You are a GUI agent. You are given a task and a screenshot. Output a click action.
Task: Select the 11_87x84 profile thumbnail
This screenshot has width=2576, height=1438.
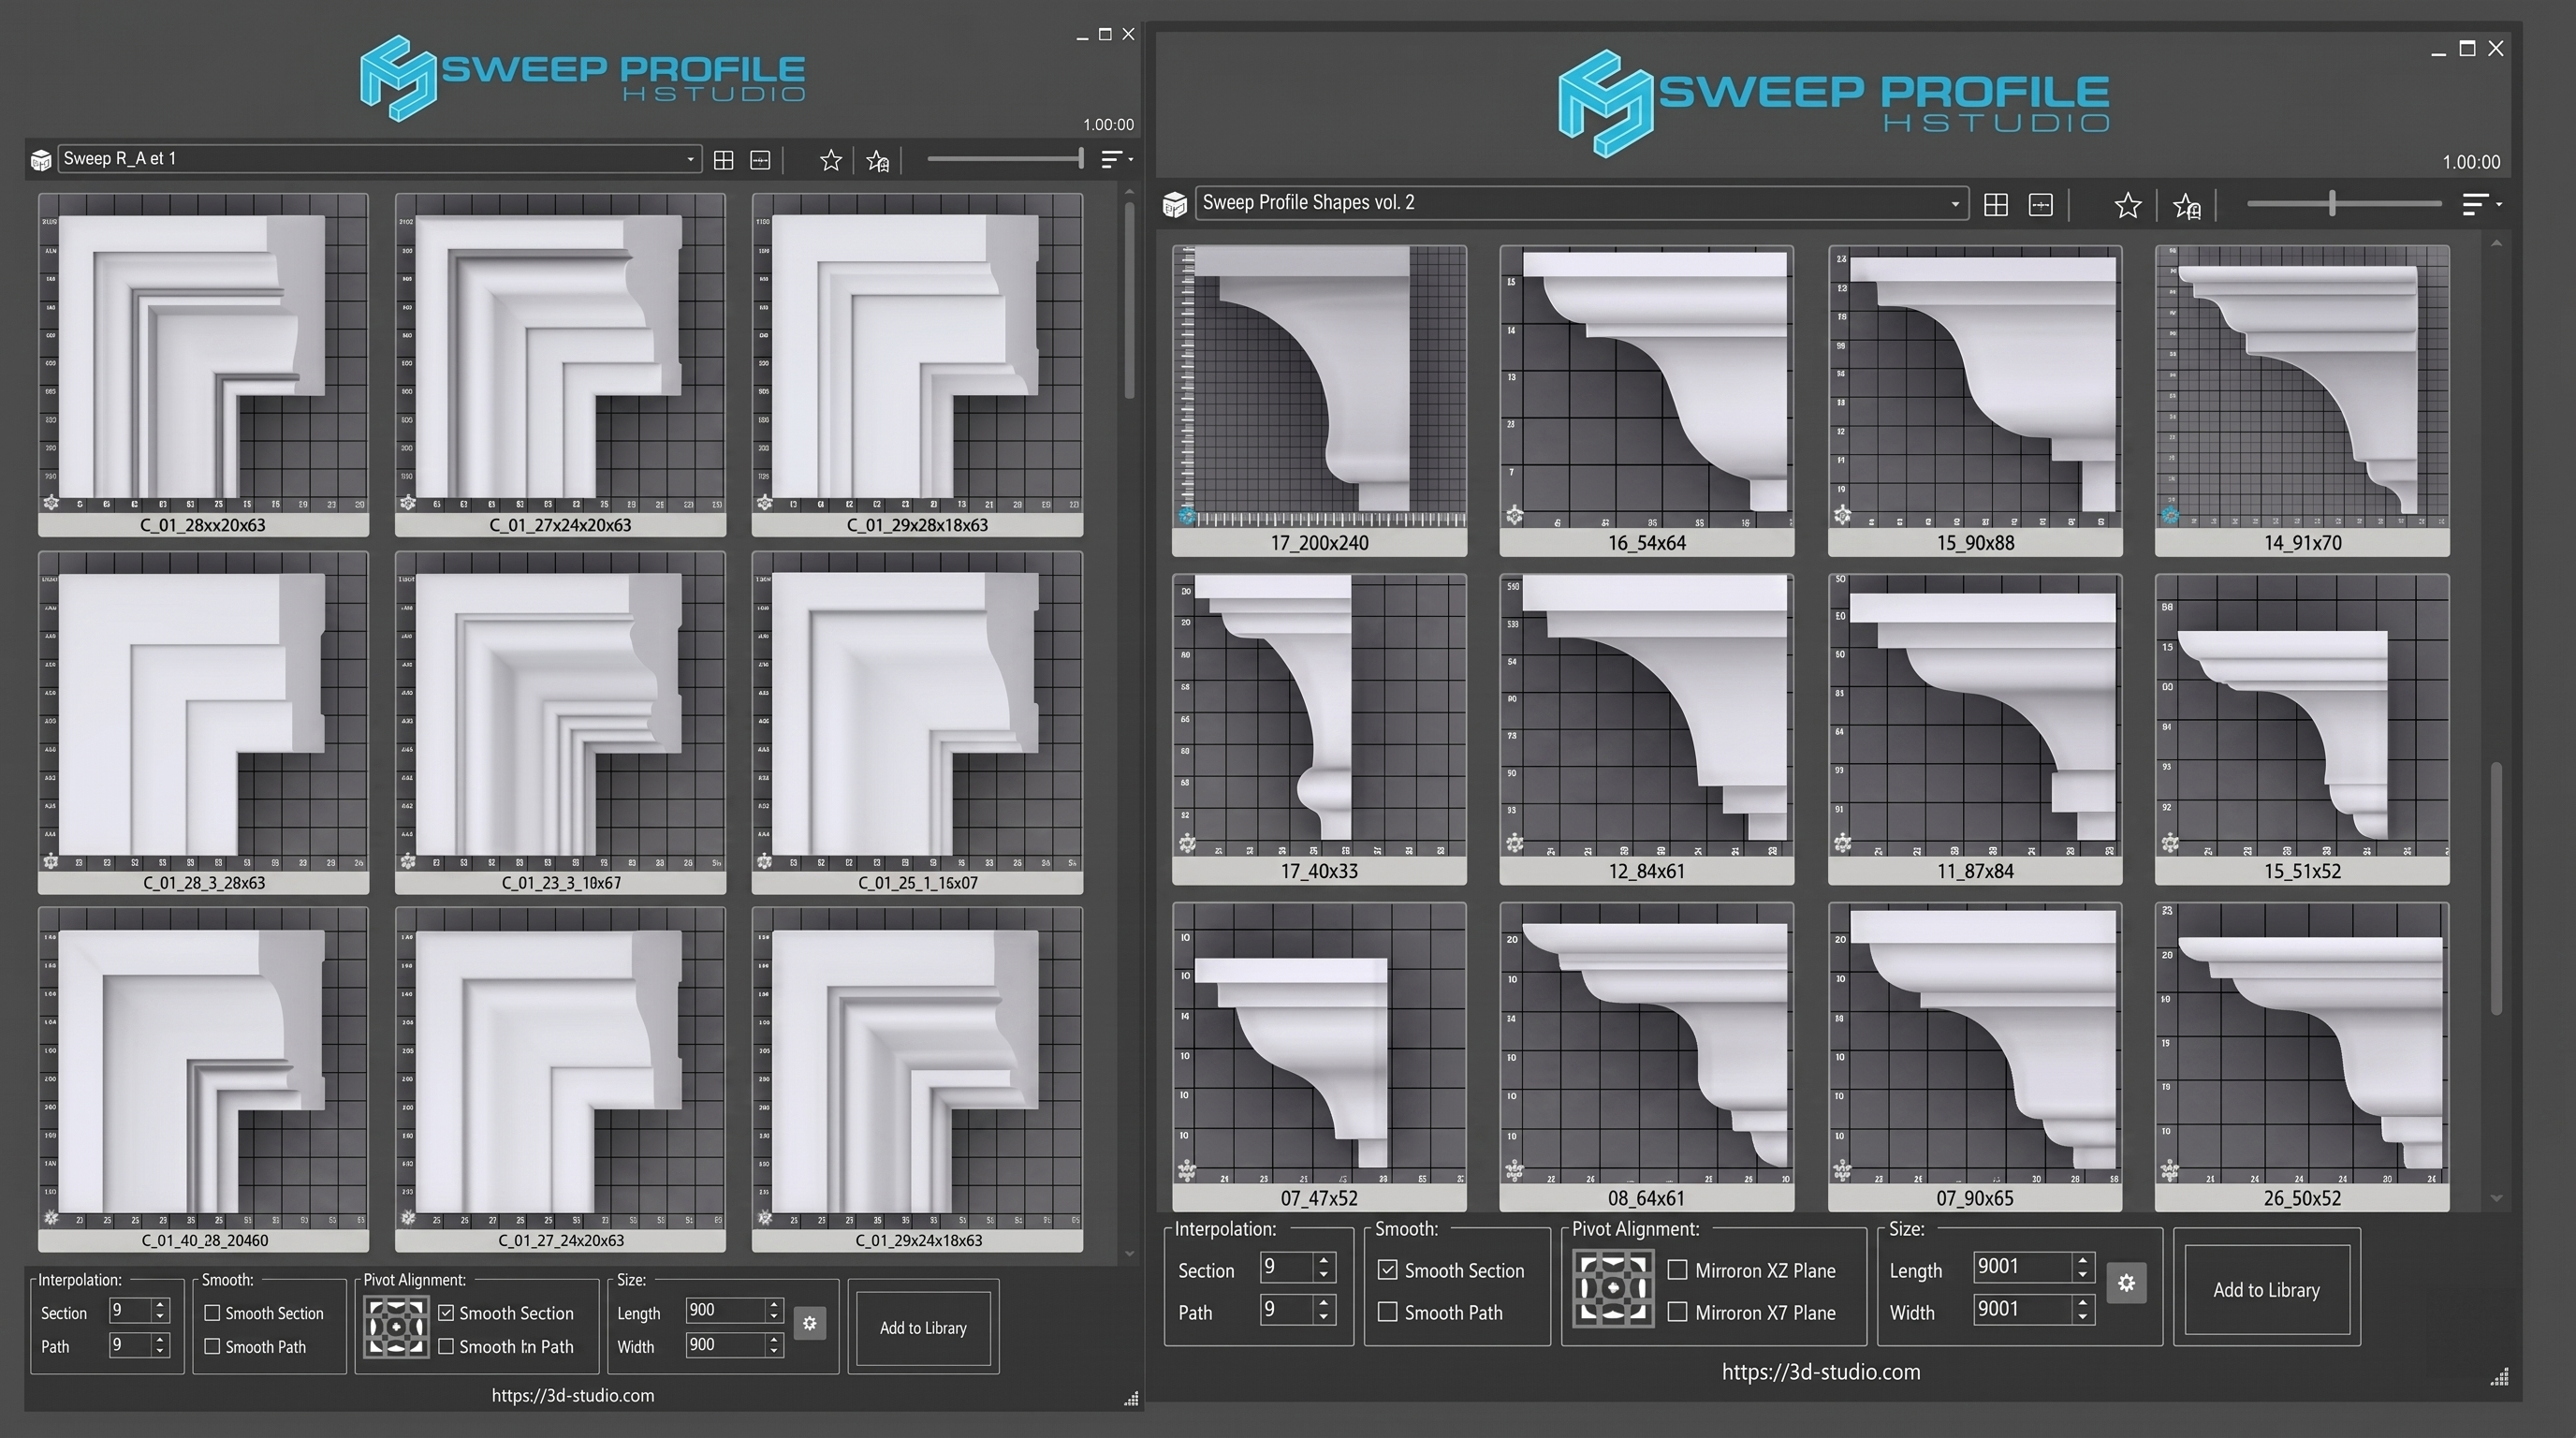tap(1974, 729)
